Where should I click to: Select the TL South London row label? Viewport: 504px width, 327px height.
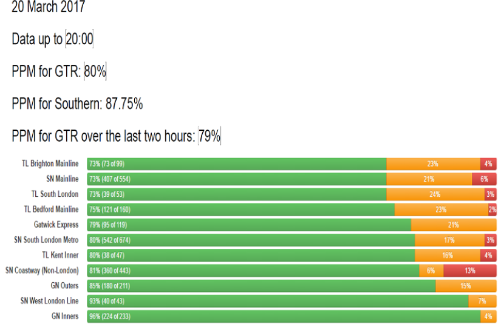55,194
